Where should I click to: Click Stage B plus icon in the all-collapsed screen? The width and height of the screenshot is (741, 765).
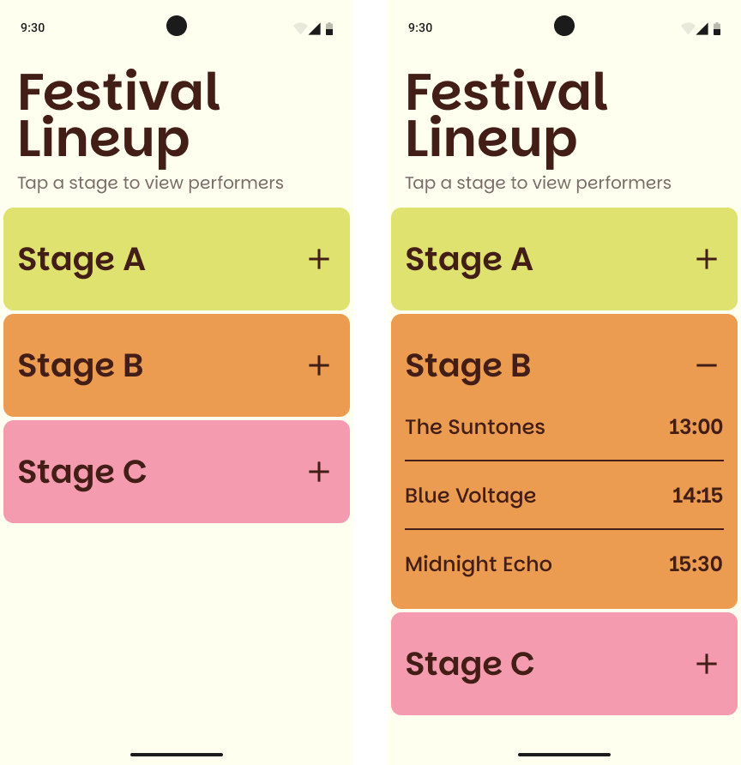pyautogui.click(x=319, y=365)
